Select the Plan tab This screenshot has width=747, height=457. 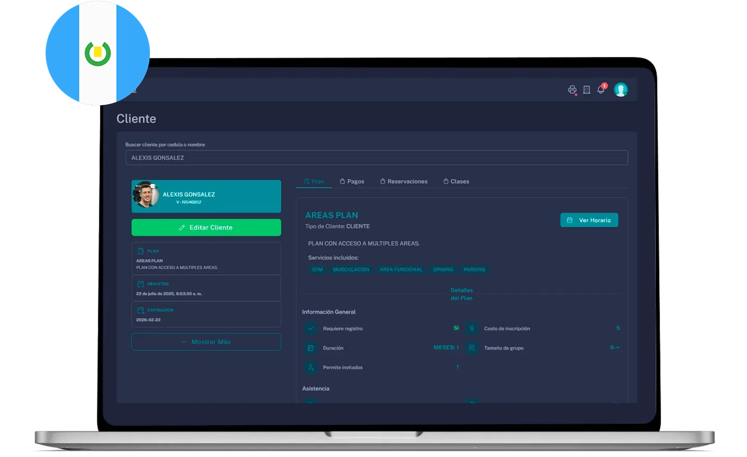tap(314, 182)
